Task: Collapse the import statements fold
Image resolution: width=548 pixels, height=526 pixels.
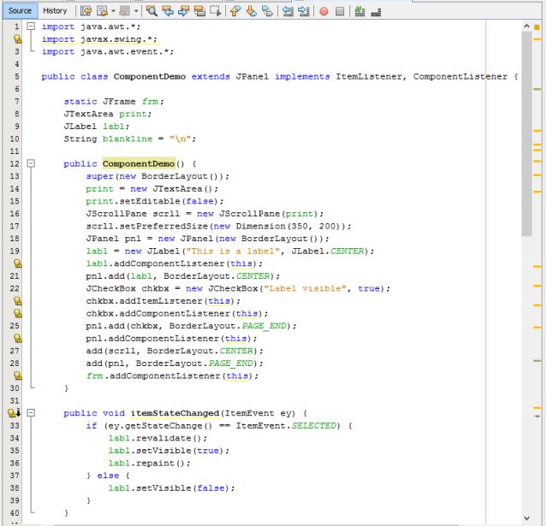Action: pos(32,27)
